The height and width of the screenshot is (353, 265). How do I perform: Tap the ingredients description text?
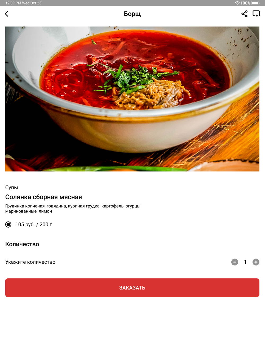point(73,209)
